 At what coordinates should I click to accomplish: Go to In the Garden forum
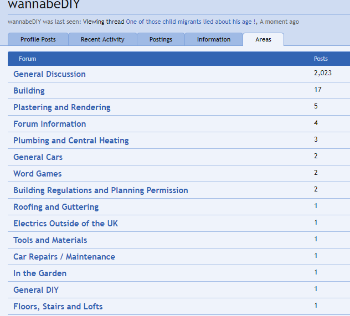[x=40, y=273]
